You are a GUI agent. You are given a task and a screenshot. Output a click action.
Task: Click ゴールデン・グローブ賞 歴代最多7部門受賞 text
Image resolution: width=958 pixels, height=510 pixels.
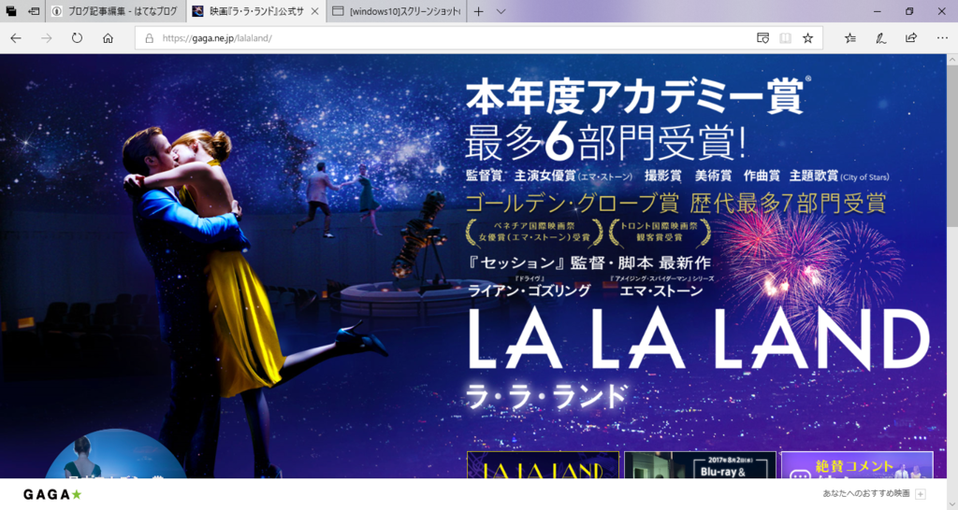(675, 204)
